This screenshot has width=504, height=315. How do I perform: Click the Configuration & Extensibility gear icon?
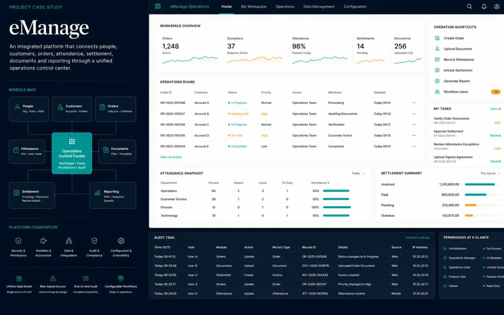click(x=121, y=241)
